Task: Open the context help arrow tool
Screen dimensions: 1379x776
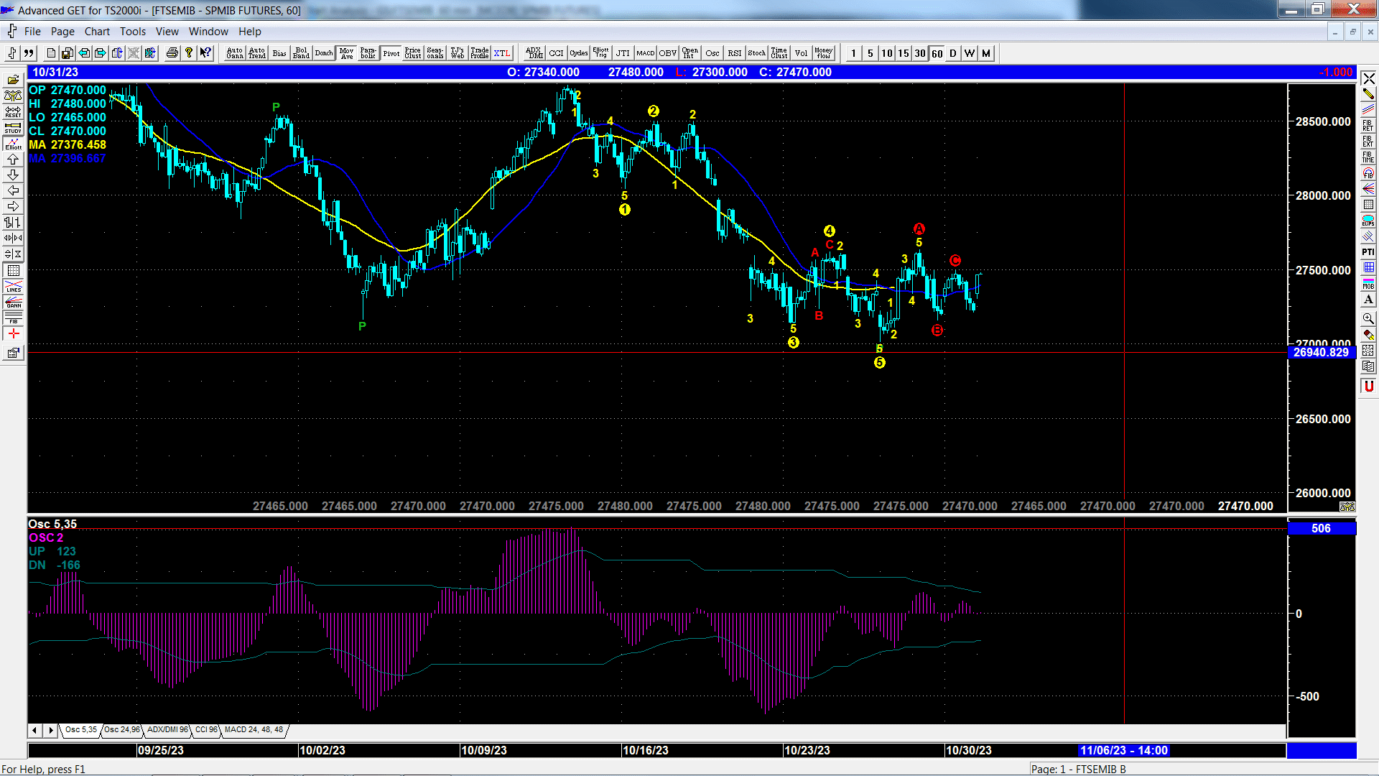Action: click(205, 53)
